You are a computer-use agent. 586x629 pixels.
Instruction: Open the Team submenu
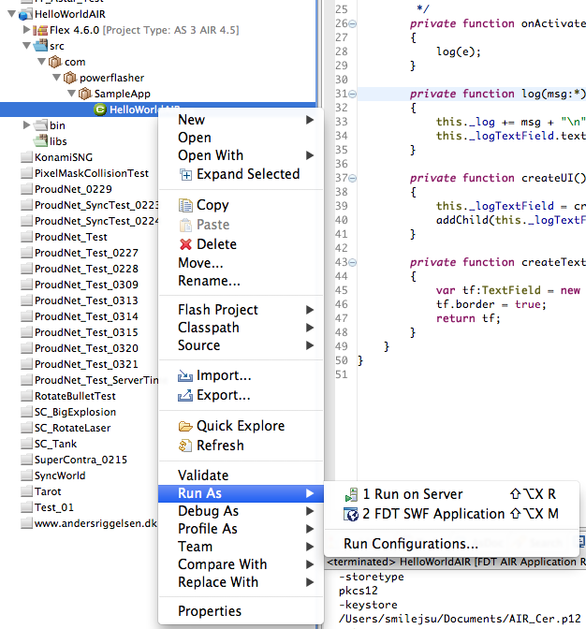242,547
